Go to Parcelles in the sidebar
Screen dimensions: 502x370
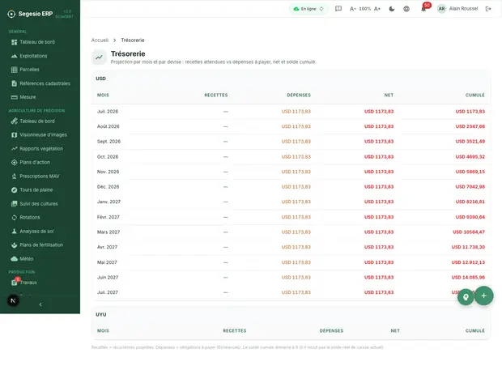tap(26, 70)
